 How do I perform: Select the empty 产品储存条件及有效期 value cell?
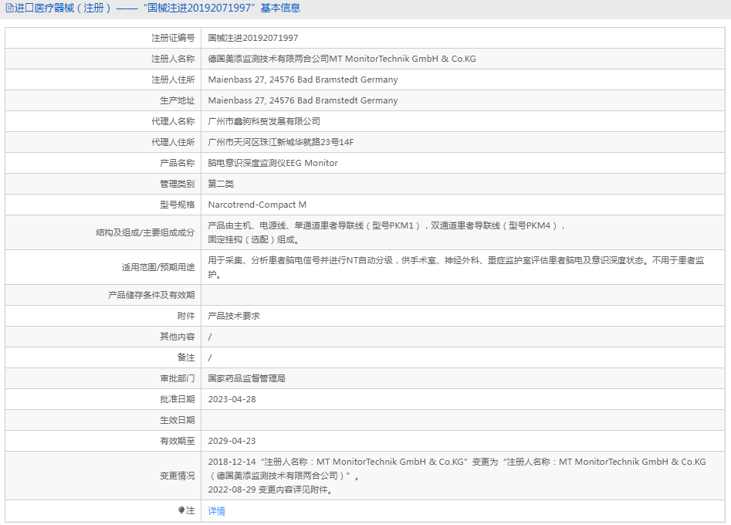tap(463, 295)
